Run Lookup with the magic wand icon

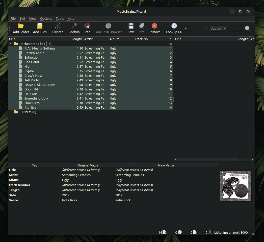(x=74, y=26)
